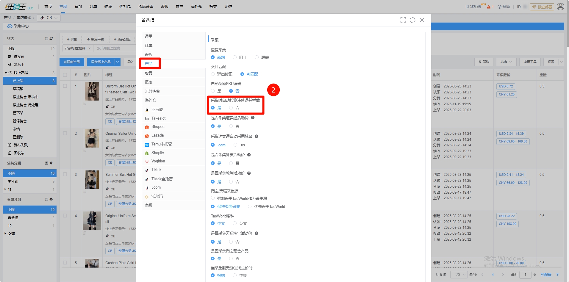Open the 排序 sort dropdown
Image resolution: width=569 pixels, height=282 pixels.
pos(506,62)
